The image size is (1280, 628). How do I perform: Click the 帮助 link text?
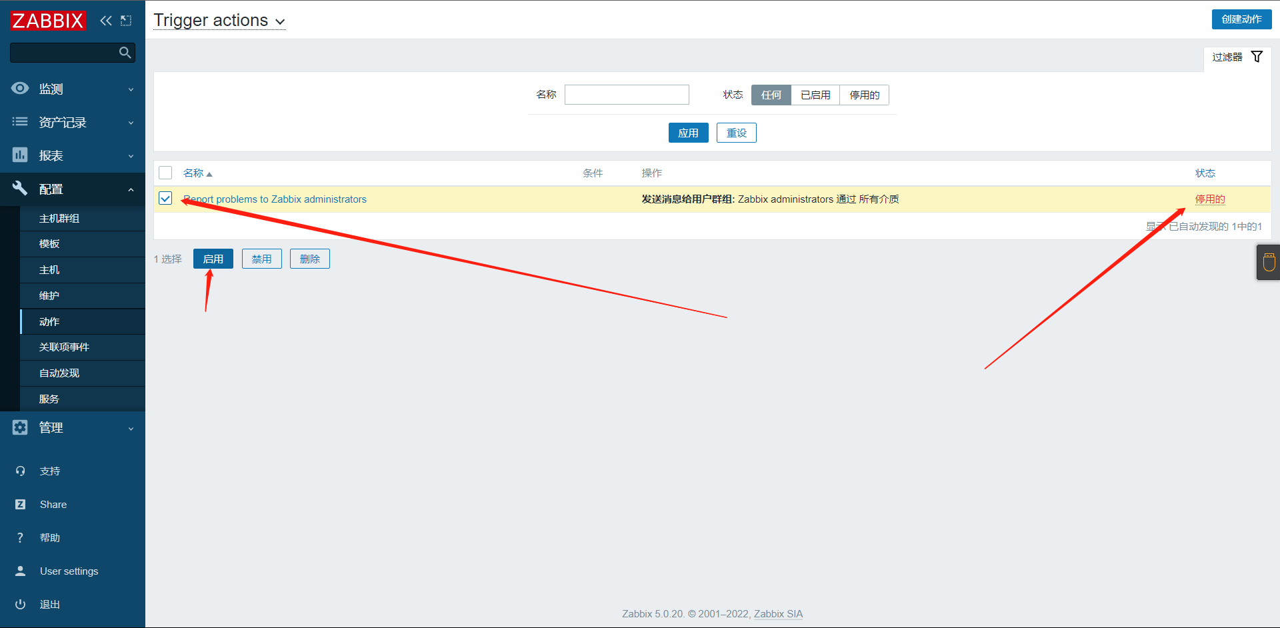50,538
